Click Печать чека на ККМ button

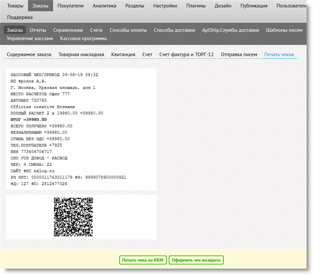coord(143,260)
